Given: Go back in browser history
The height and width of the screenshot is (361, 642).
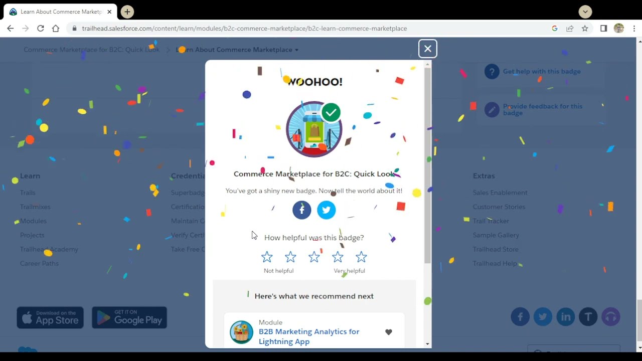Looking at the screenshot, I should 10,29.
